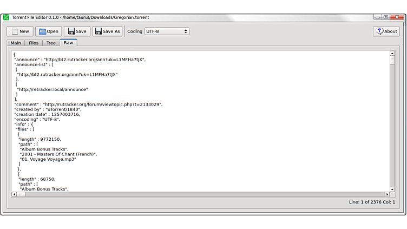Click the "announce" line in raw text
This screenshot has width=407, height=229.
tap(80, 59)
